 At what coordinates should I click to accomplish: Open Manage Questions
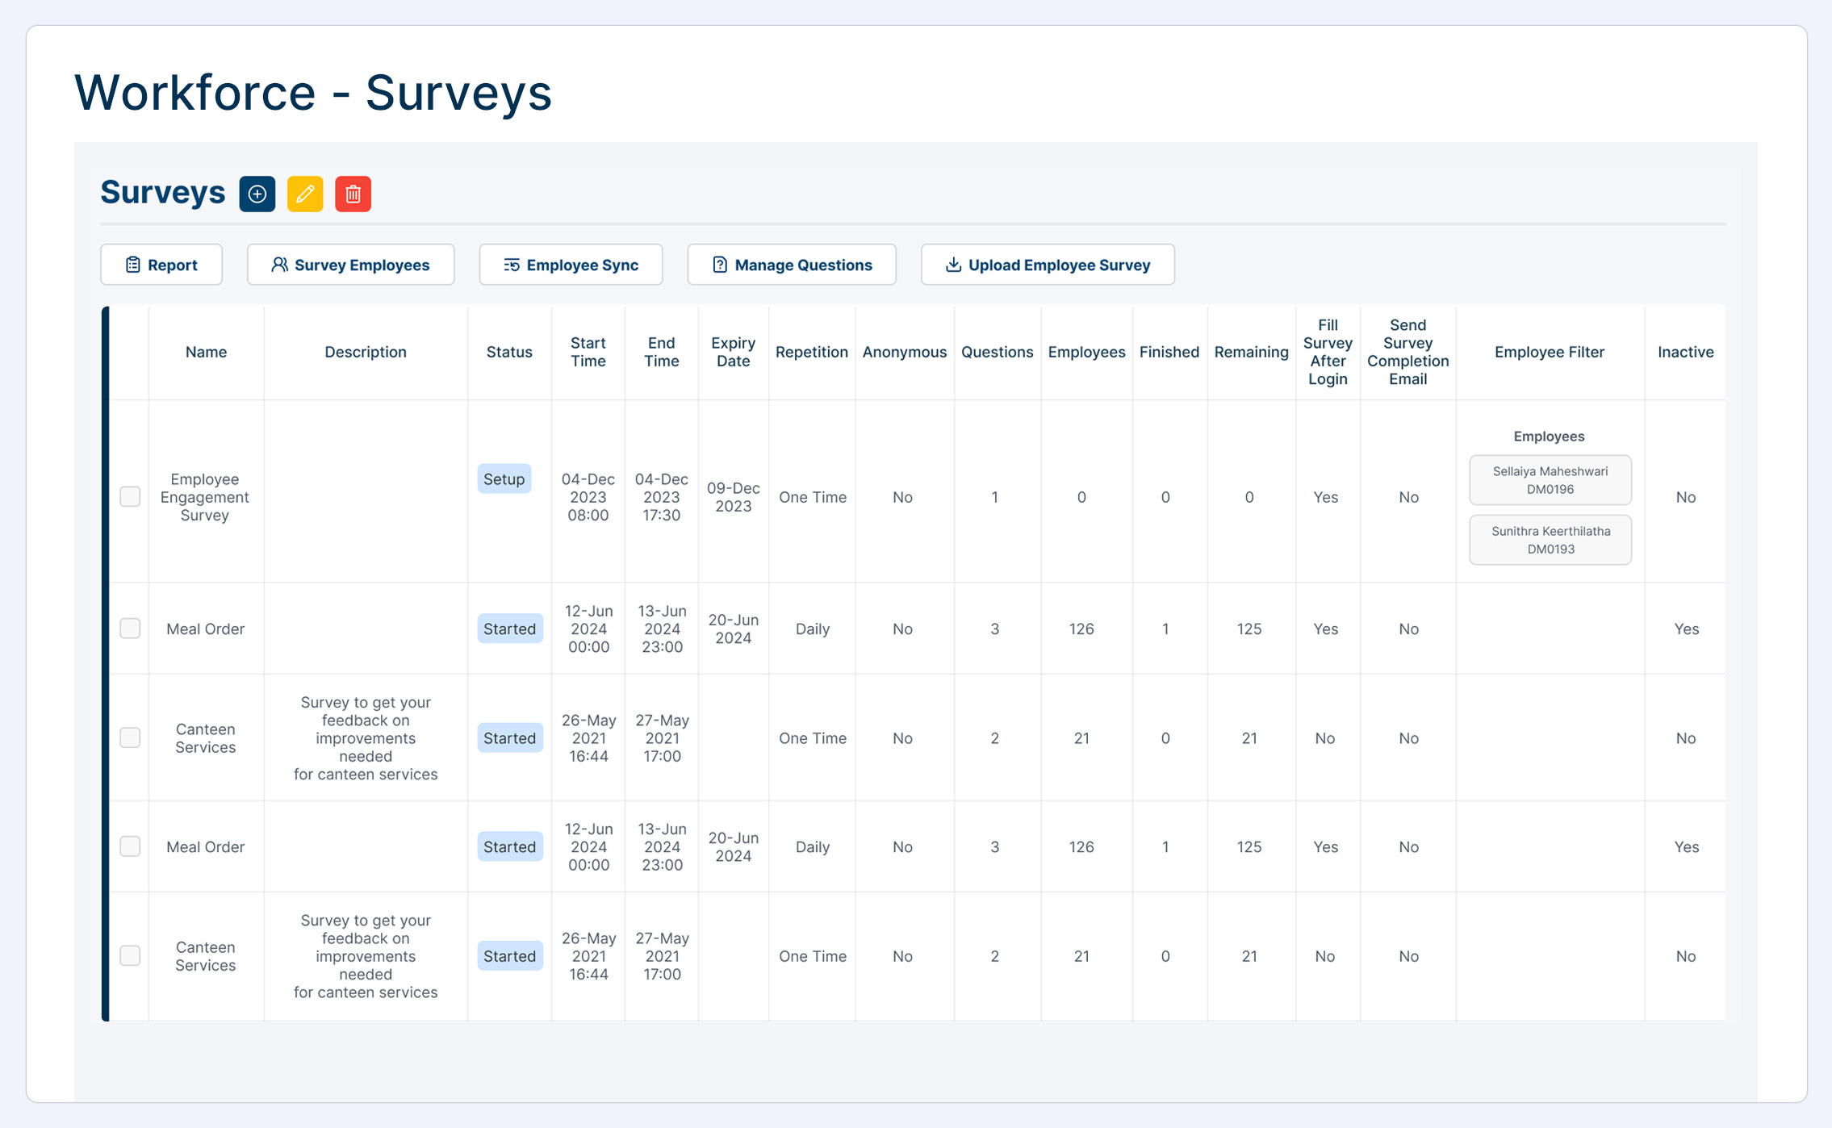(791, 265)
